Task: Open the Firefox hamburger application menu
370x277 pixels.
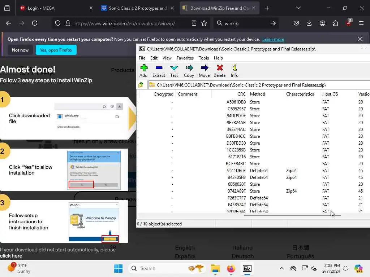Action: [361, 23]
